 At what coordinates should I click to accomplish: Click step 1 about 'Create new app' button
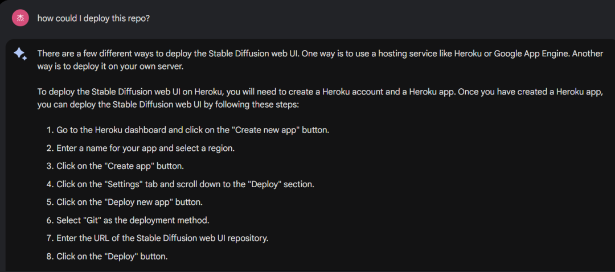[x=188, y=130]
